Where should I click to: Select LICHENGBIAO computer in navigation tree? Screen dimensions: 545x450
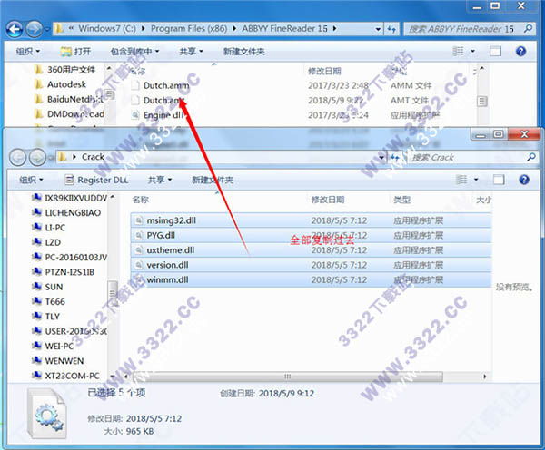pyautogui.click(x=75, y=210)
